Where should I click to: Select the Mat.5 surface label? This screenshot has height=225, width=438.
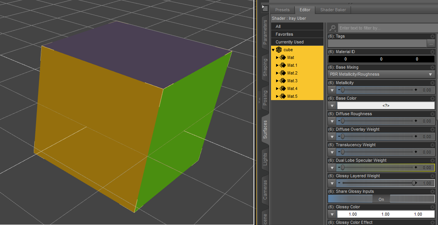tap(292, 96)
